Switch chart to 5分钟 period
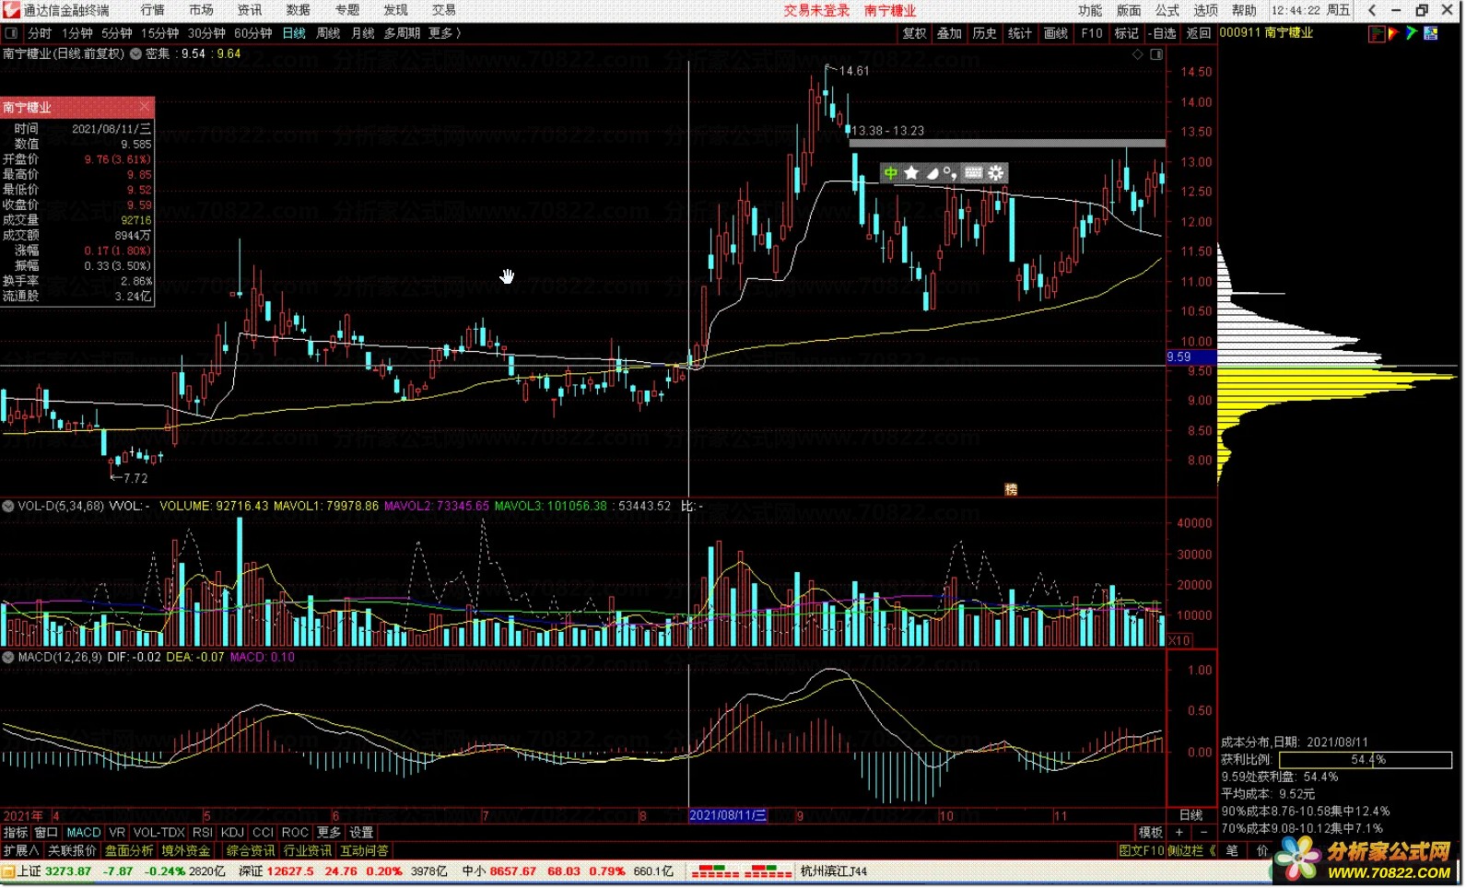This screenshot has width=1466, height=888. click(117, 33)
